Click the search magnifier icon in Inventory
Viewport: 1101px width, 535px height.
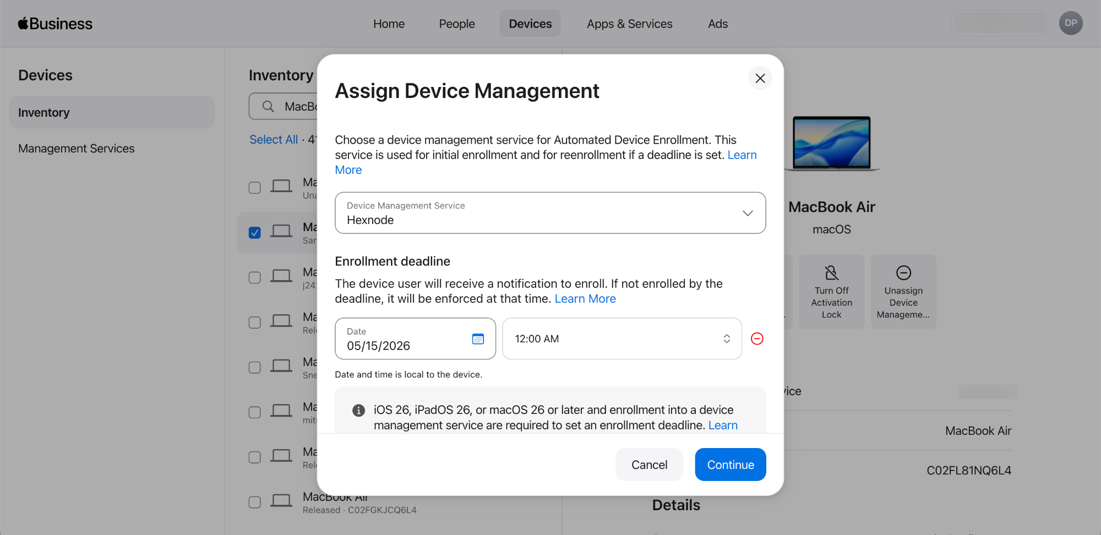(x=268, y=106)
